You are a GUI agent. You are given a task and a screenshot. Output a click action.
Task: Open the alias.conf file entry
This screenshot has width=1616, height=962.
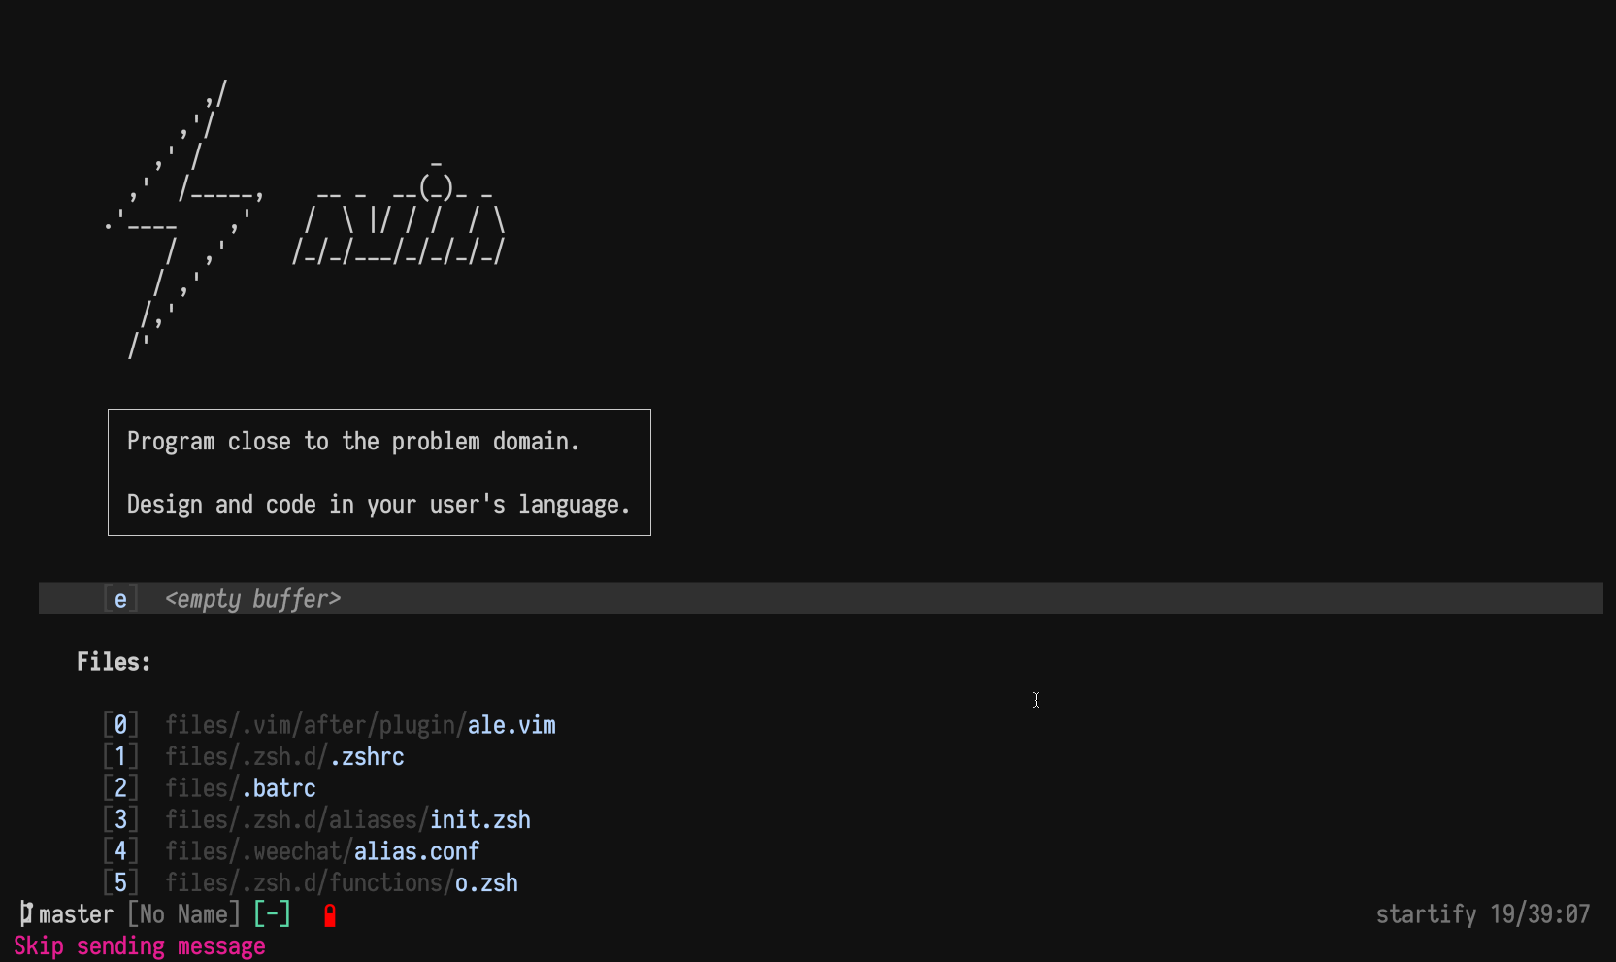(x=322, y=851)
